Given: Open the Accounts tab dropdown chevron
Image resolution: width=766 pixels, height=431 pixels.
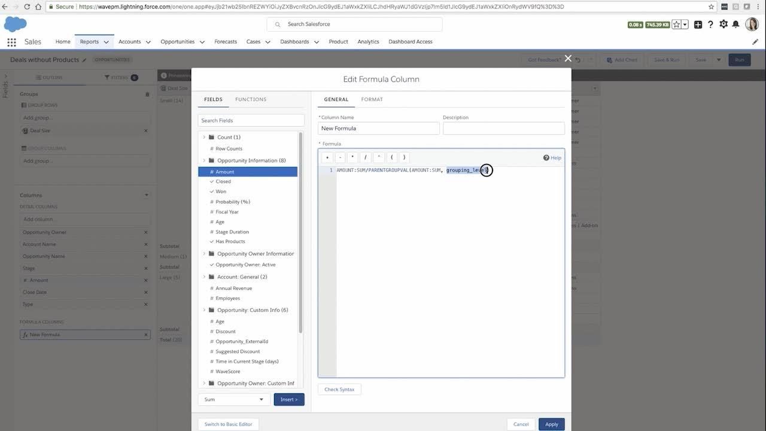Looking at the screenshot, I should coord(147,42).
